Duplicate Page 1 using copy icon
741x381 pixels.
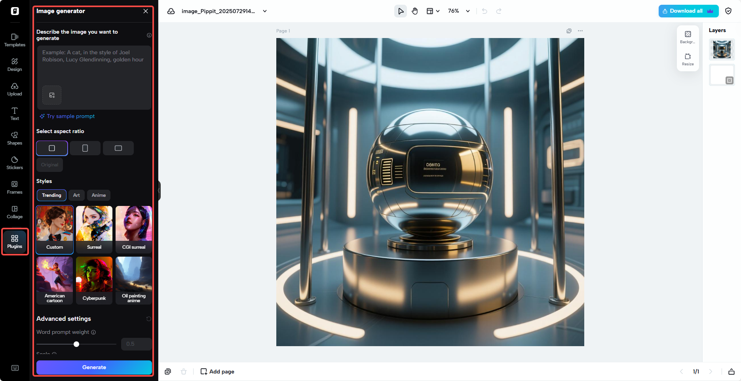[569, 31]
